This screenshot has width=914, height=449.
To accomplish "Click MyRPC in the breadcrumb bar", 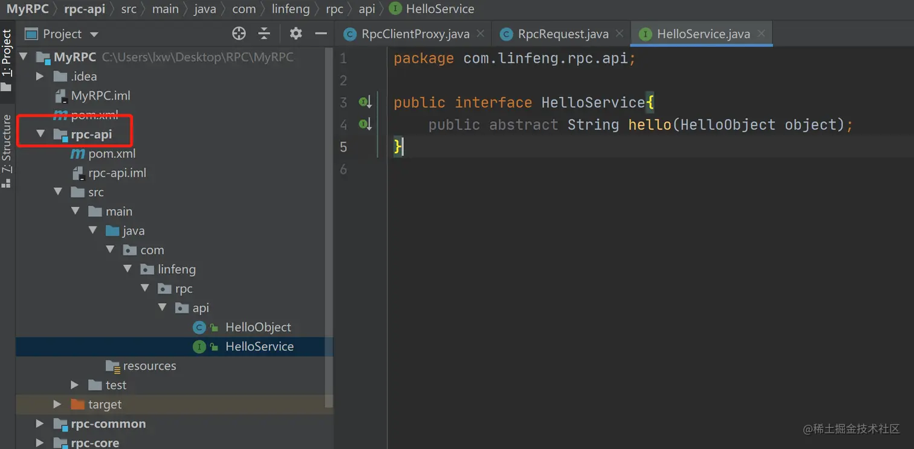I will [x=27, y=9].
